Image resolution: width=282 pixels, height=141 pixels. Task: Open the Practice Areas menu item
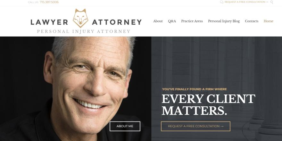[x=192, y=21]
